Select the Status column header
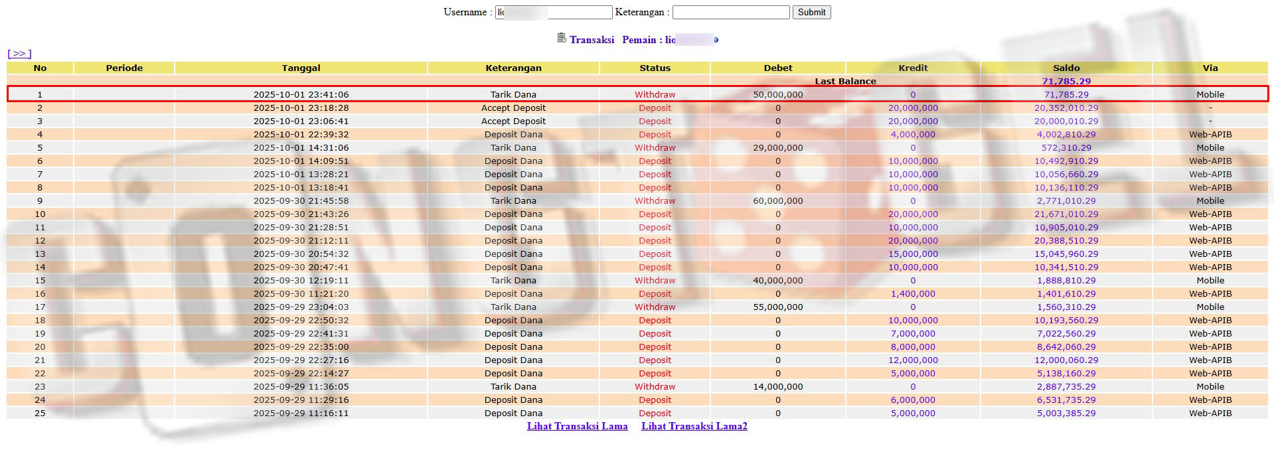 [x=655, y=68]
